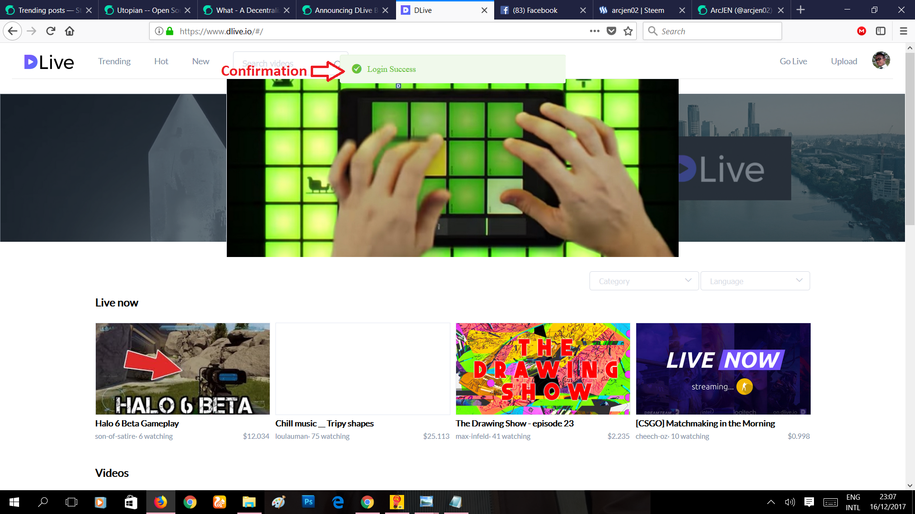This screenshot has height=514, width=915.
Task: Open Halo 6 Beta Gameplay title link
Action: (x=137, y=423)
